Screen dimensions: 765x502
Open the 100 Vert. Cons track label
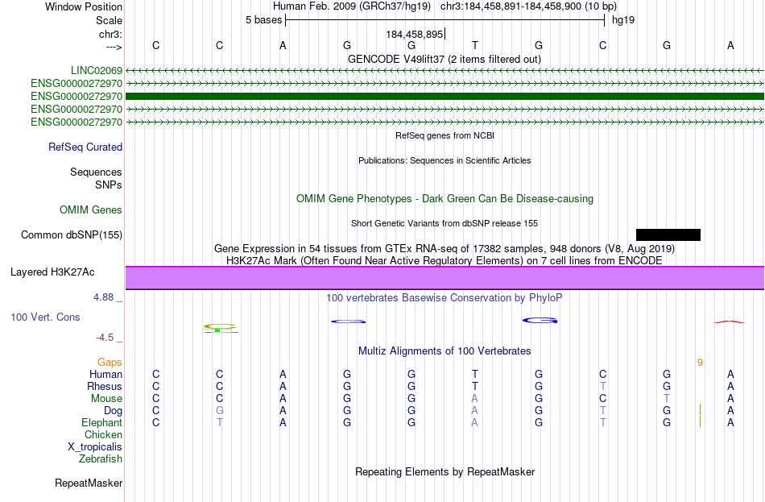tap(45, 317)
